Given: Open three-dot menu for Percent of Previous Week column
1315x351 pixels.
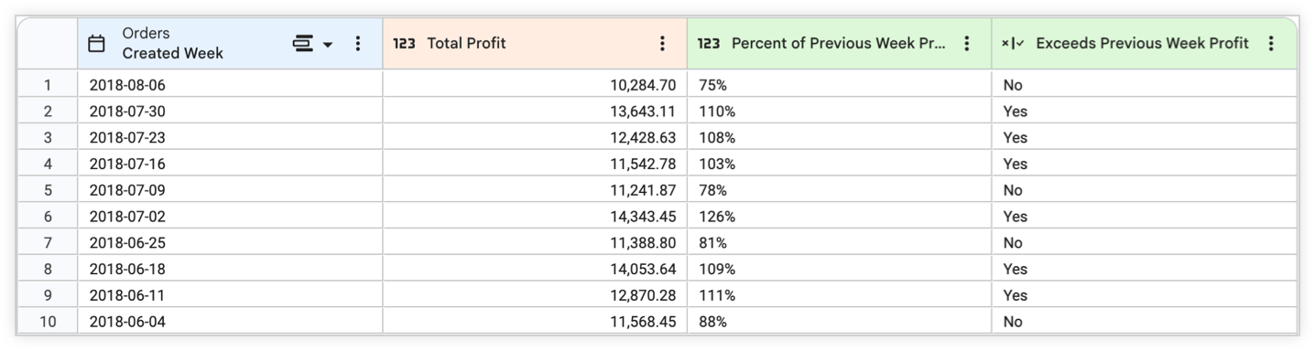Looking at the screenshot, I should 966,43.
